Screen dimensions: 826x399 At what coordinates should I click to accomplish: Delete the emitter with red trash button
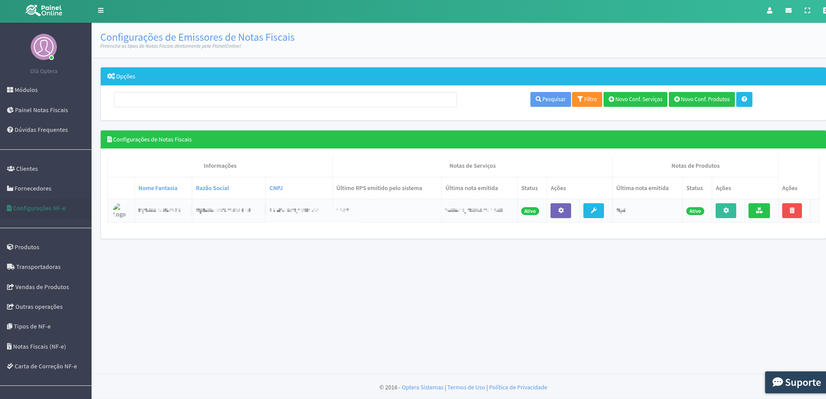792,211
